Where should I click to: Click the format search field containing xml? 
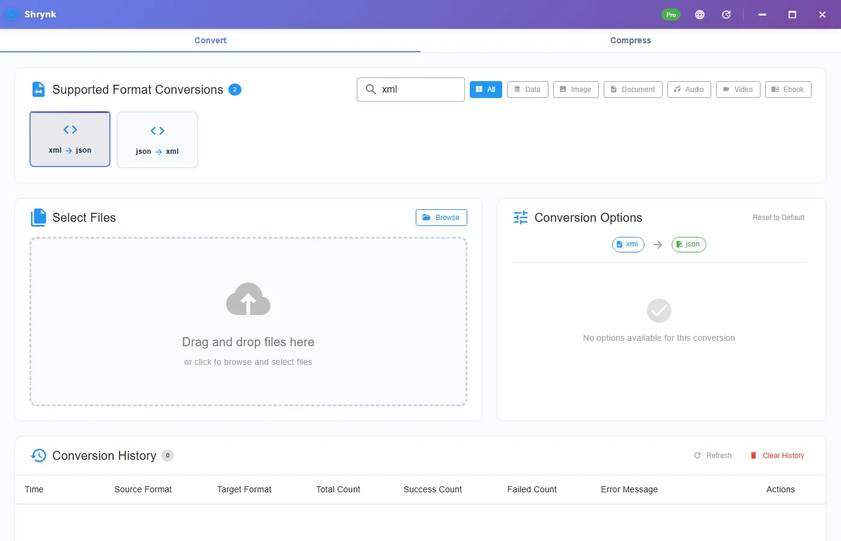tap(411, 90)
